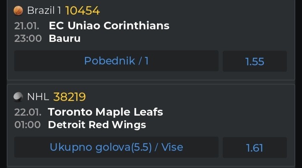This screenshot has height=168, width=302.
Task: Open the EC Uniao Corinthians team name
Action: click(109, 26)
